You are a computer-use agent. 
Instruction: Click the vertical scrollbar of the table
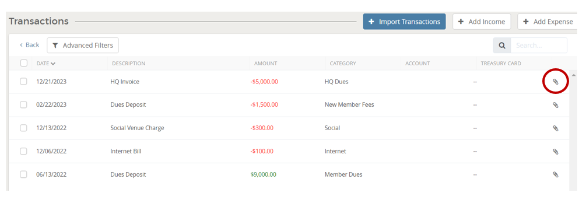[573, 131]
